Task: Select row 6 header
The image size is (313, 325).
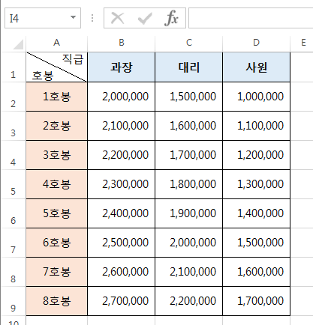Action: pos(14,213)
